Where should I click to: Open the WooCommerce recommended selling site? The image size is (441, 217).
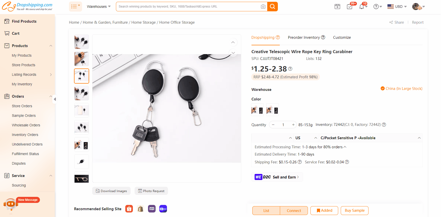(152, 209)
